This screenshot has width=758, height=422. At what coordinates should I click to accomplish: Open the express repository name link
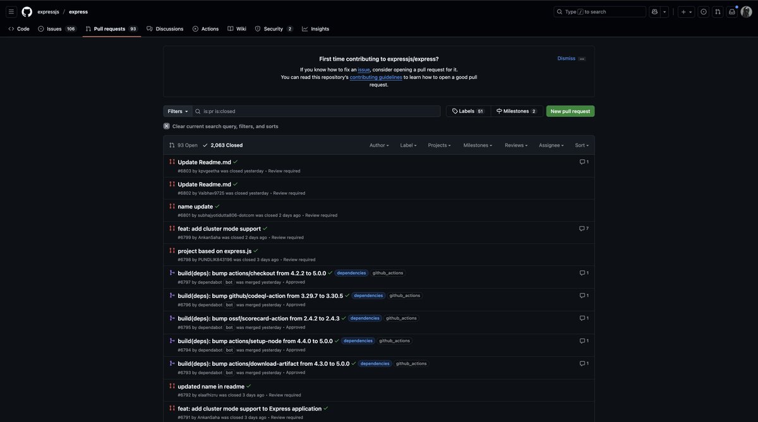point(78,11)
